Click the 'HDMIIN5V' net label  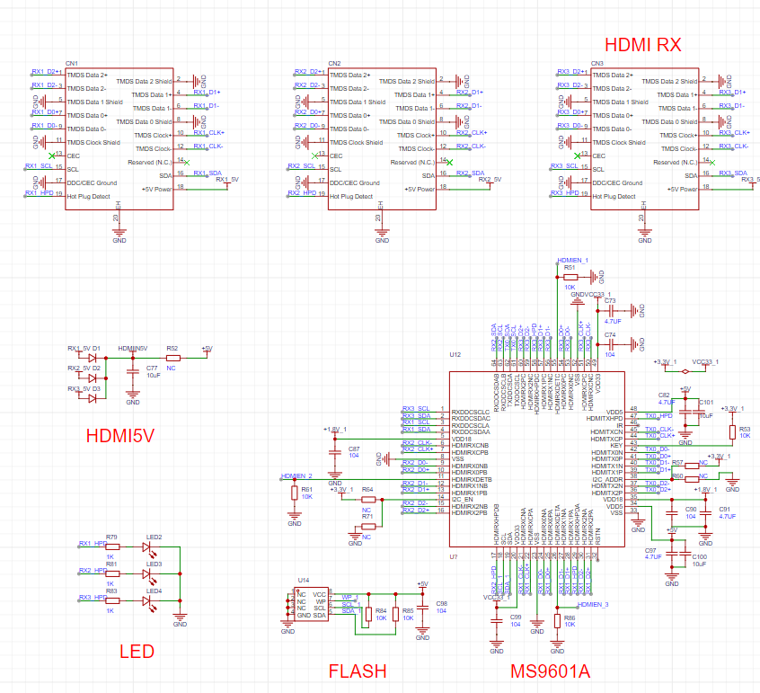[133, 348]
